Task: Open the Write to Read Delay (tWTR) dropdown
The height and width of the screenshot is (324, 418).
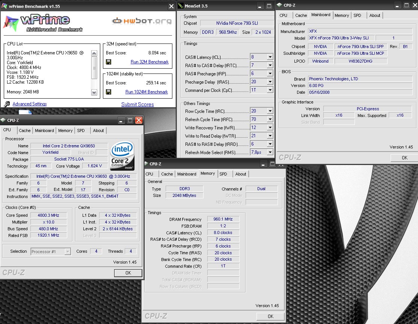Action: click(270, 136)
